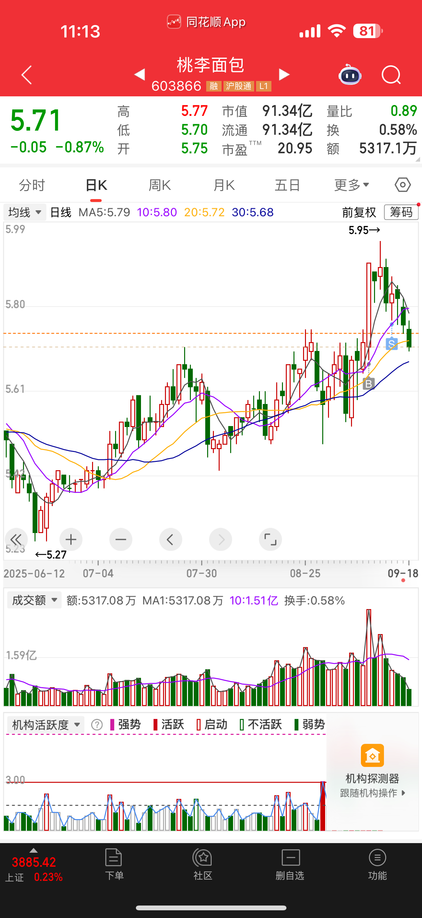Open the 更多 period options menu
This screenshot has width=422, height=918.
(x=351, y=185)
